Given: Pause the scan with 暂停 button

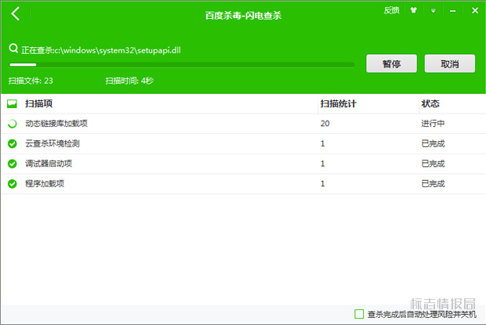Looking at the screenshot, I should [x=391, y=63].
